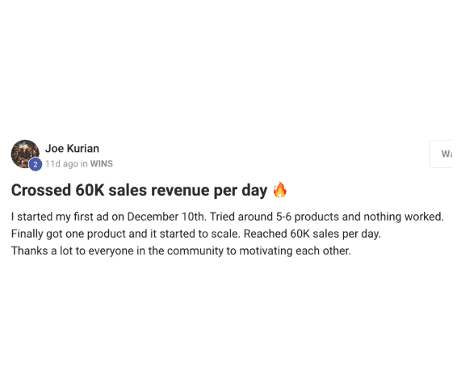Image resolution: width=461 pixels, height=392 pixels.
Task: Click '60K' in the post title
Action: tap(90, 190)
